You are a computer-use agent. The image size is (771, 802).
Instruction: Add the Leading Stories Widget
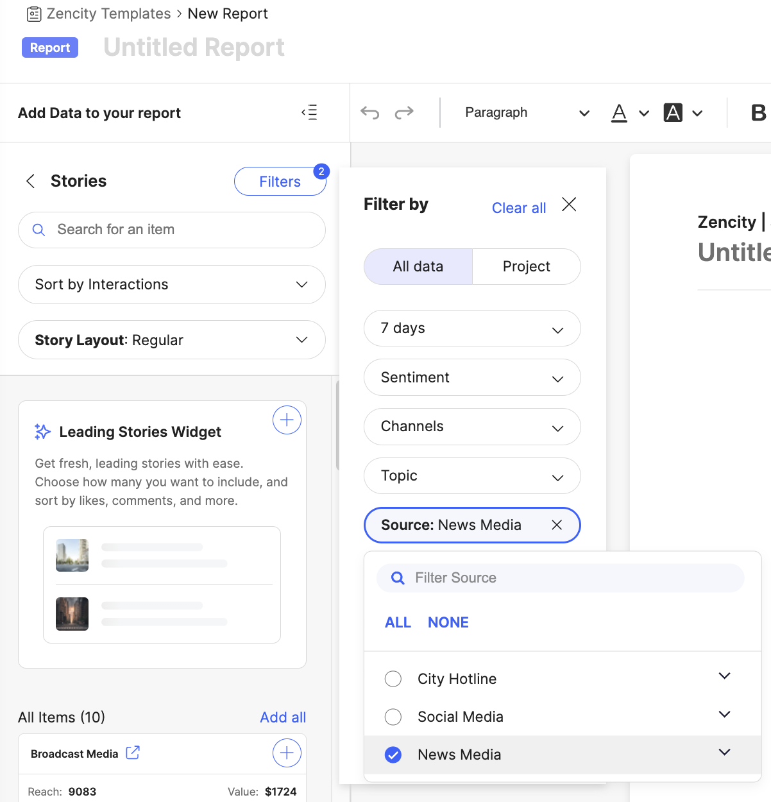tap(287, 420)
